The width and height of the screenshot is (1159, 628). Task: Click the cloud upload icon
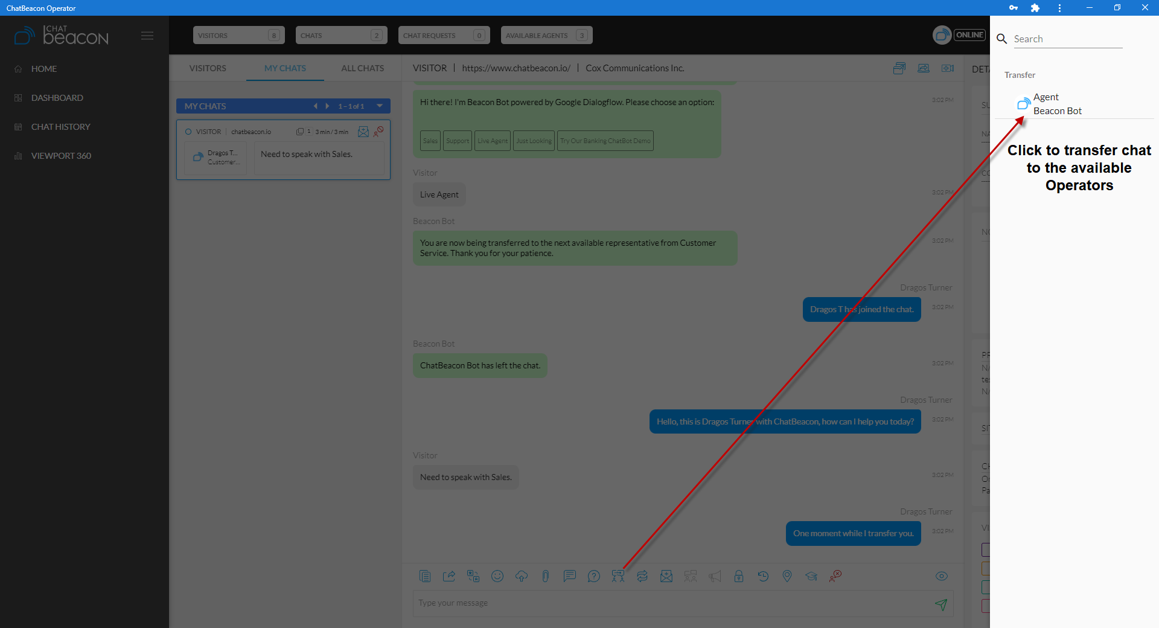tap(522, 576)
